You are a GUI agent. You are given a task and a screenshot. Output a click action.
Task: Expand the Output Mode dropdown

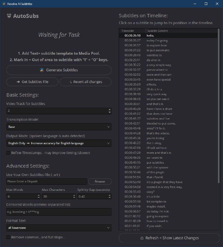click(x=59, y=143)
